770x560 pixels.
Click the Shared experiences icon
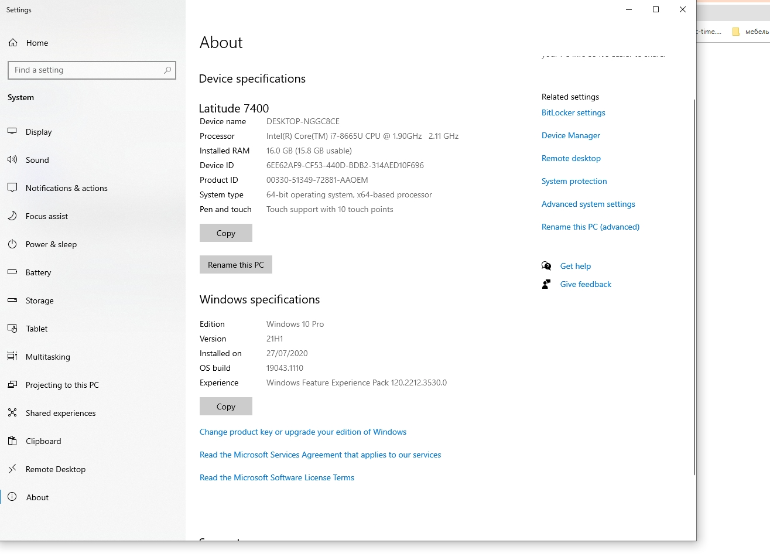coord(12,412)
